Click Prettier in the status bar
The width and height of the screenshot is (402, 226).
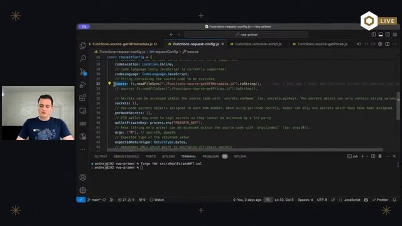(x=380, y=200)
